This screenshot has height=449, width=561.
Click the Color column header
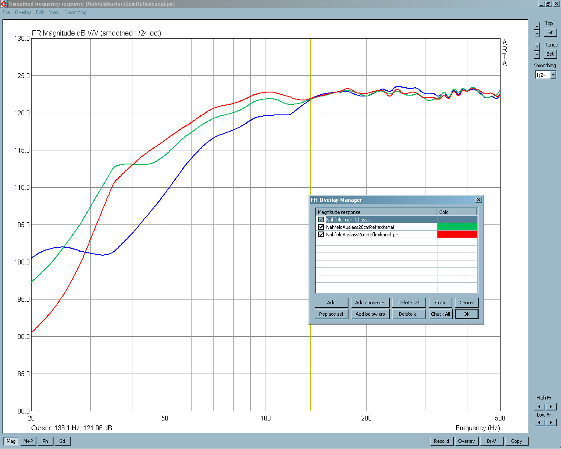click(x=457, y=212)
